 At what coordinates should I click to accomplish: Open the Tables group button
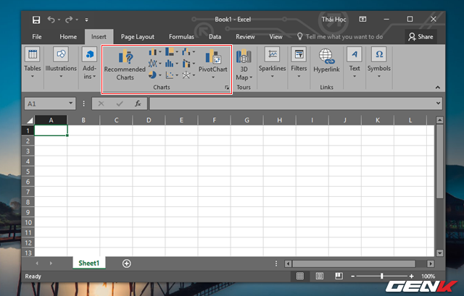[32, 63]
